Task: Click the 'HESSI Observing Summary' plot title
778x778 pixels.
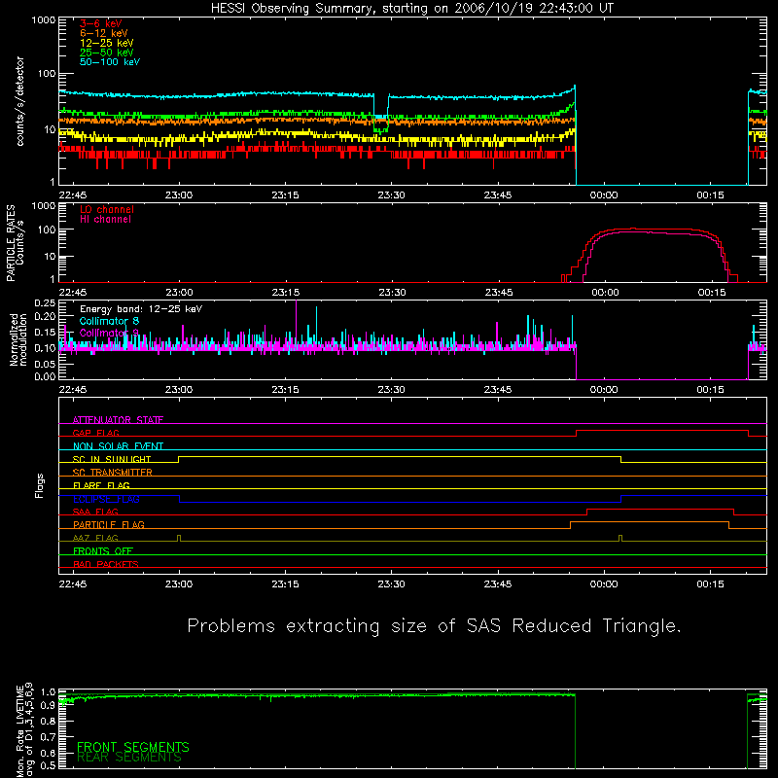Action: pos(411,9)
